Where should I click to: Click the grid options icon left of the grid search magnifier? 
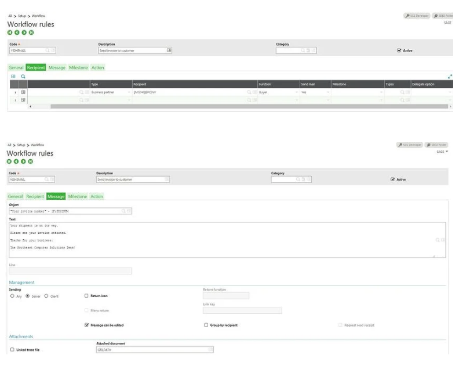point(13,76)
